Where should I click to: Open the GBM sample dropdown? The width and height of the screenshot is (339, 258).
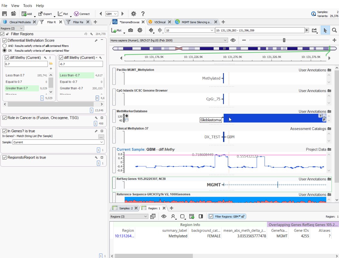click(112, 14)
